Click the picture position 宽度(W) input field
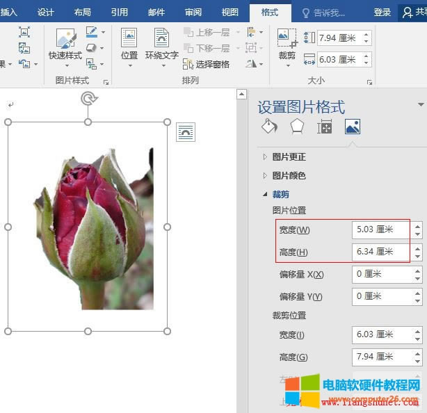This screenshot has width=427, height=413. coord(381,229)
